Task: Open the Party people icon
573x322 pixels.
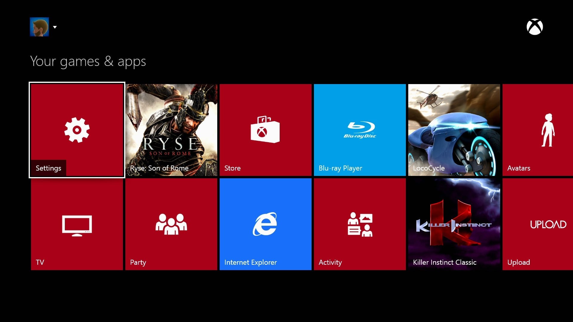Action: [x=171, y=224]
